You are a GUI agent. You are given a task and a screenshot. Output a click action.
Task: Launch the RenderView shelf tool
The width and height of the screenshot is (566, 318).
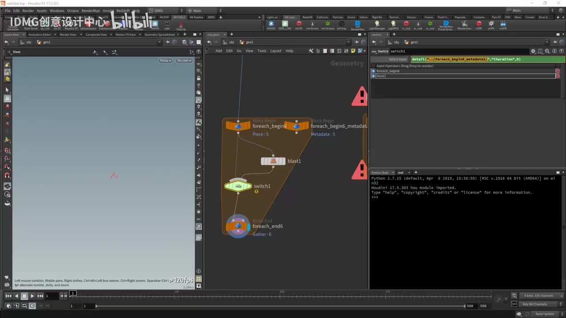(464, 25)
